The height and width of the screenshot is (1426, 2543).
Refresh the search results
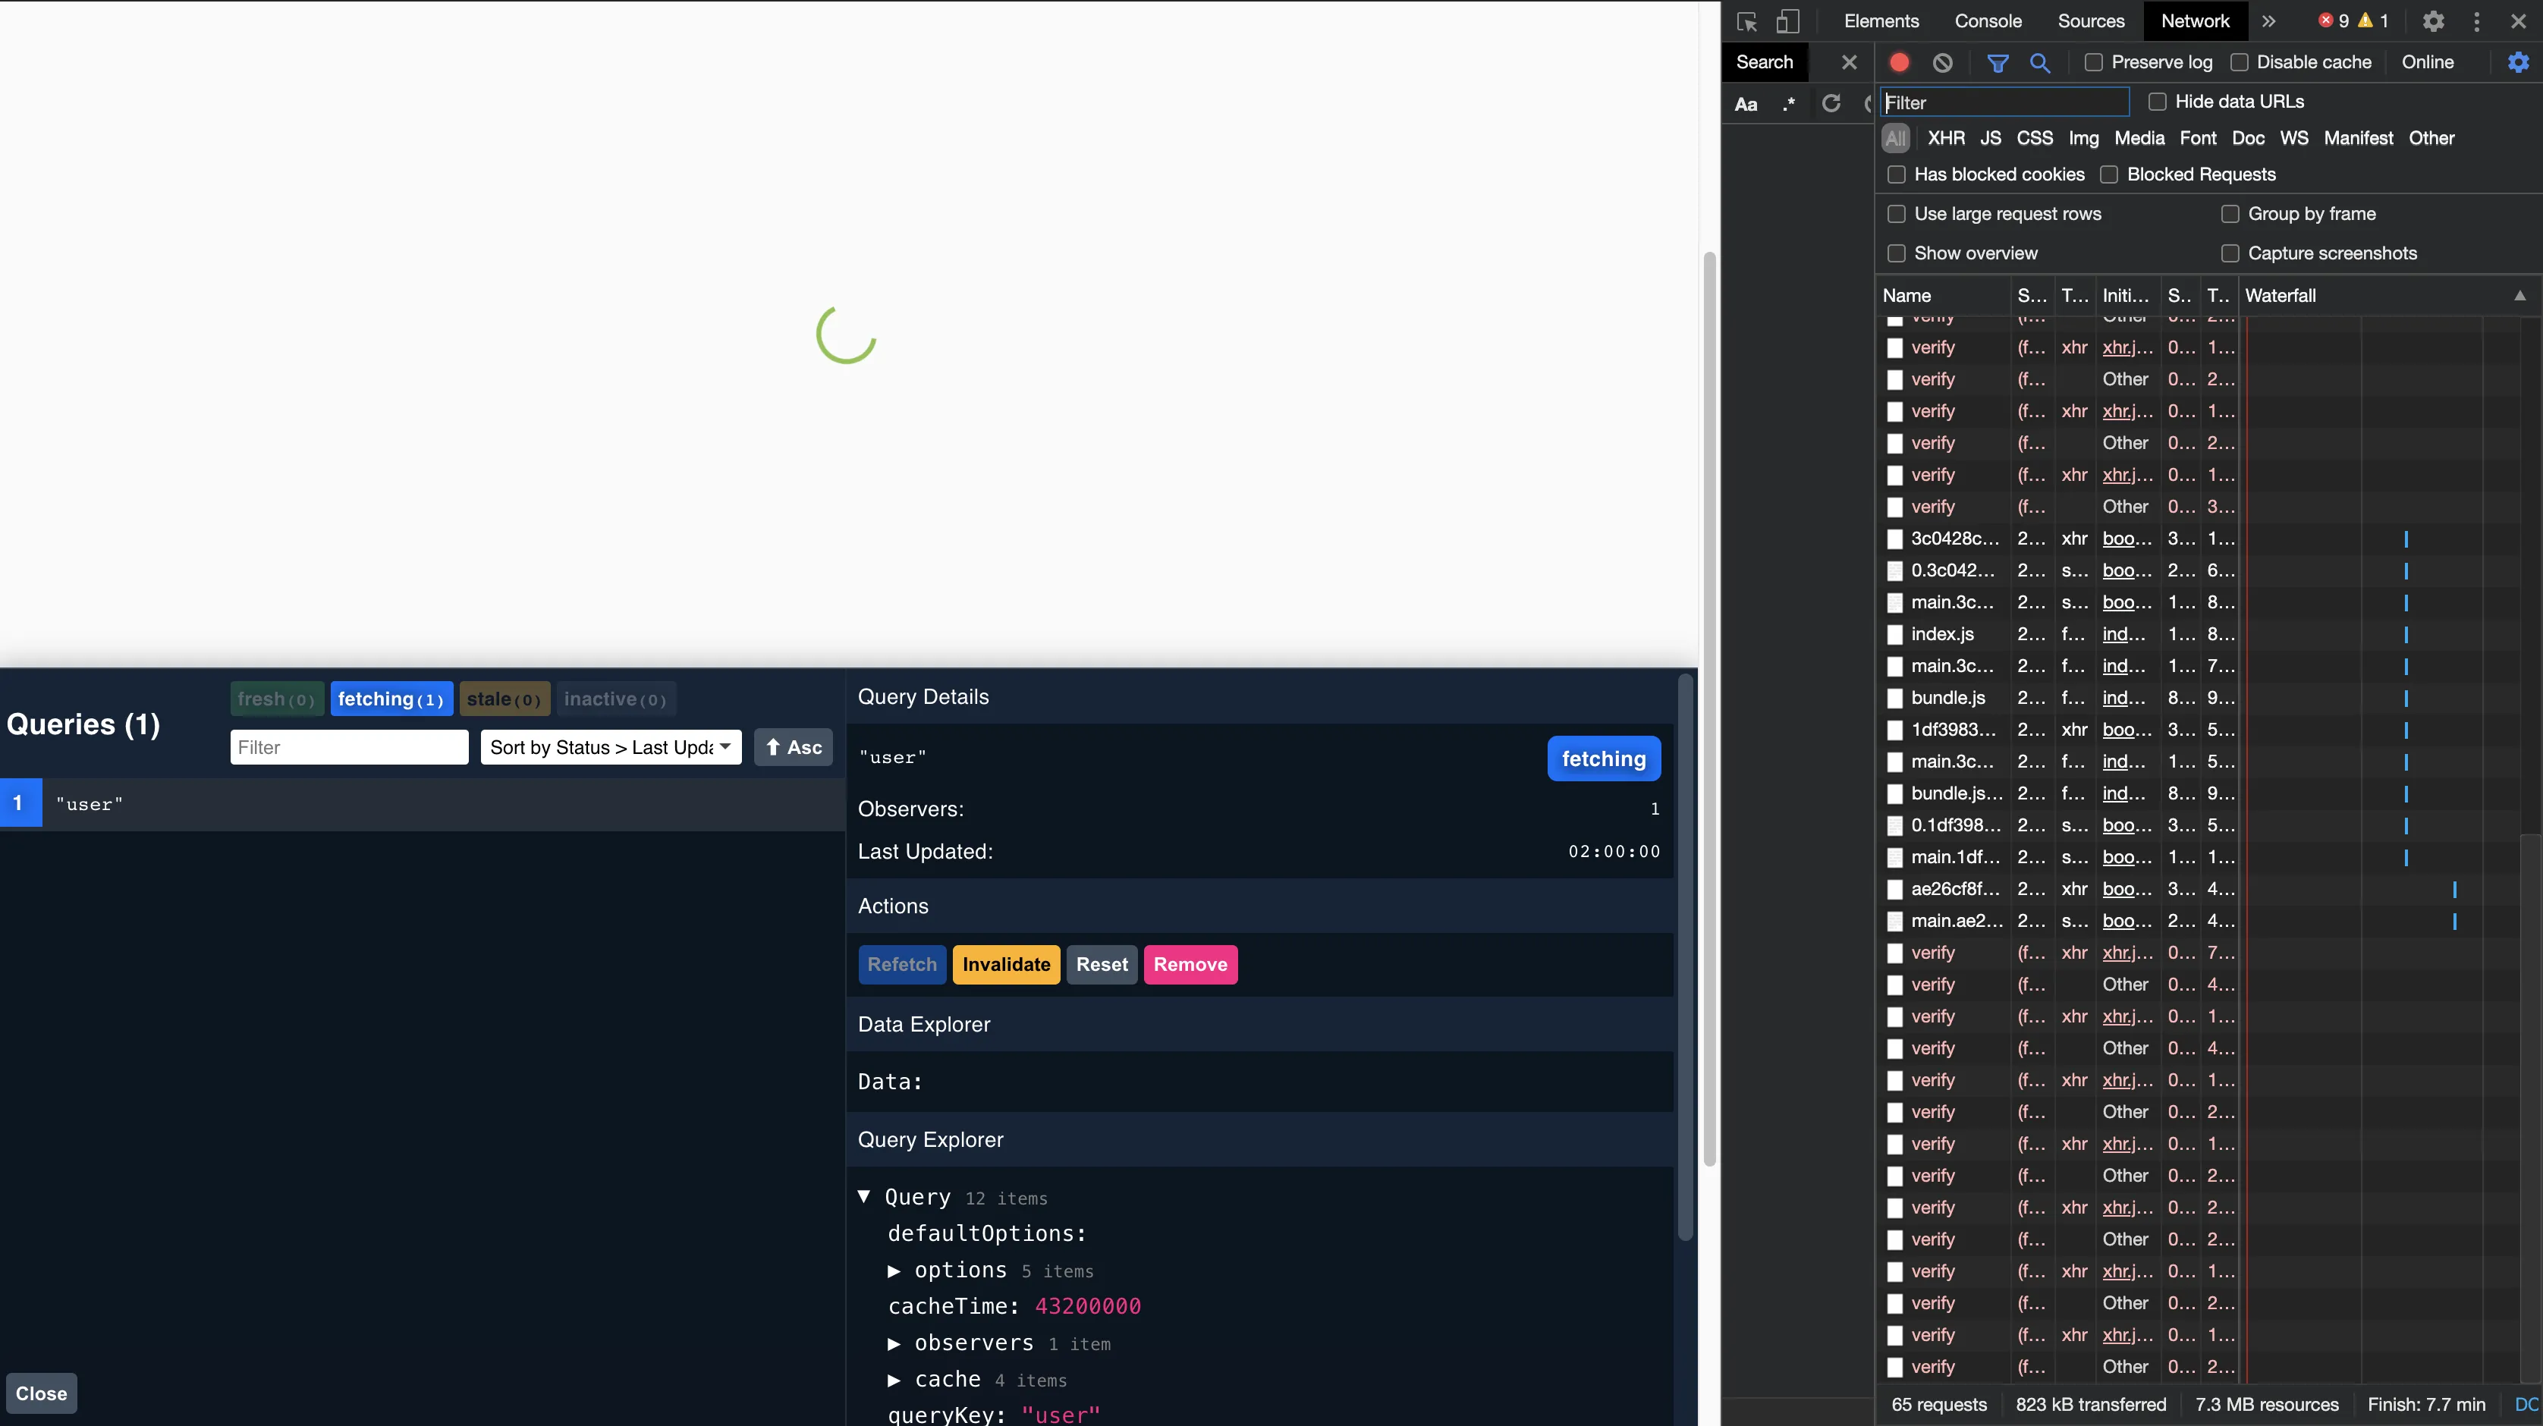pyautogui.click(x=1831, y=104)
